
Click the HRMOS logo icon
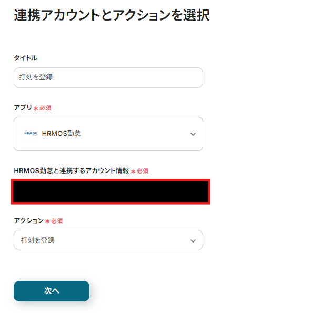(x=31, y=134)
